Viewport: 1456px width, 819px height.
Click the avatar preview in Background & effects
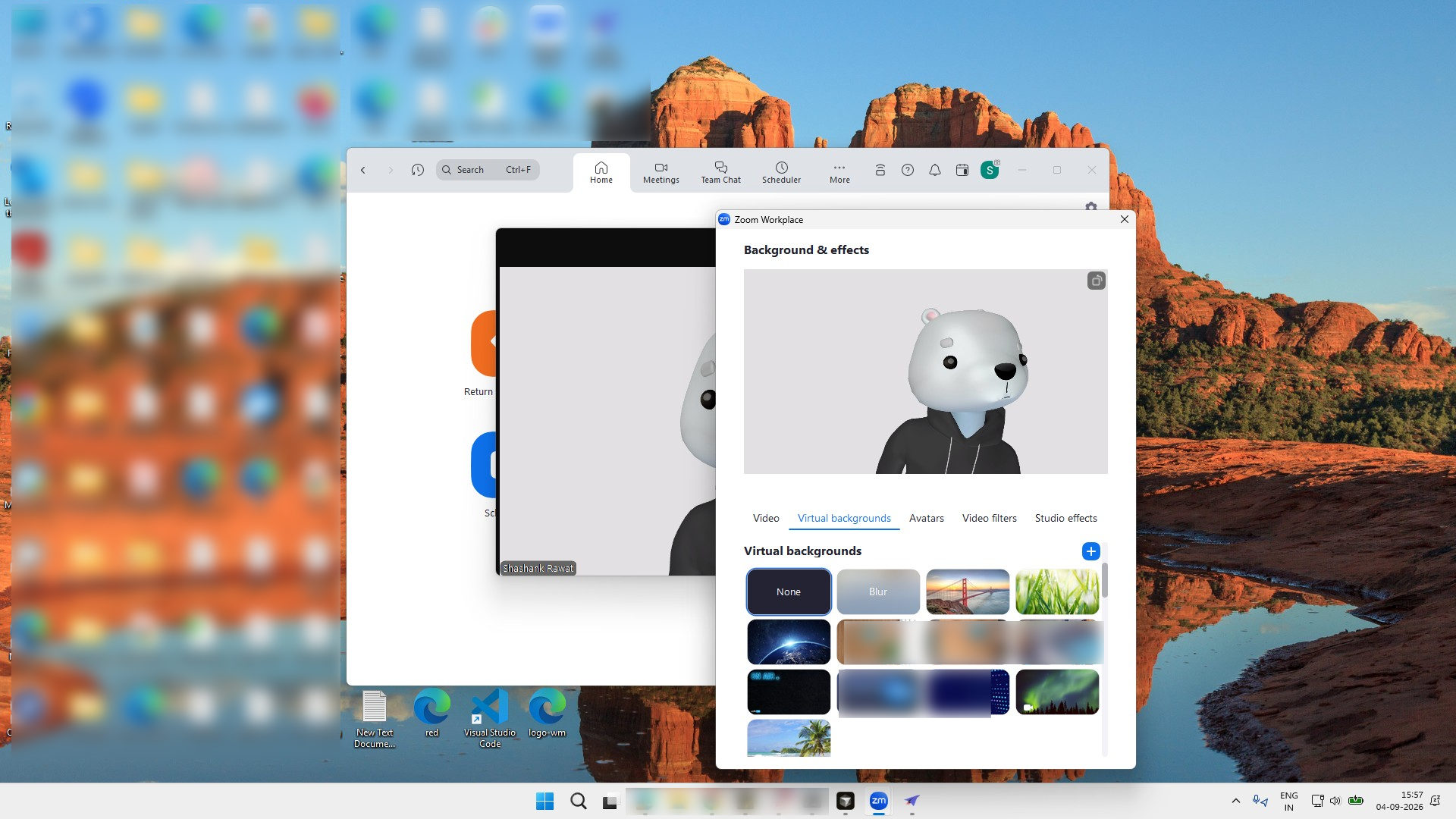(925, 372)
